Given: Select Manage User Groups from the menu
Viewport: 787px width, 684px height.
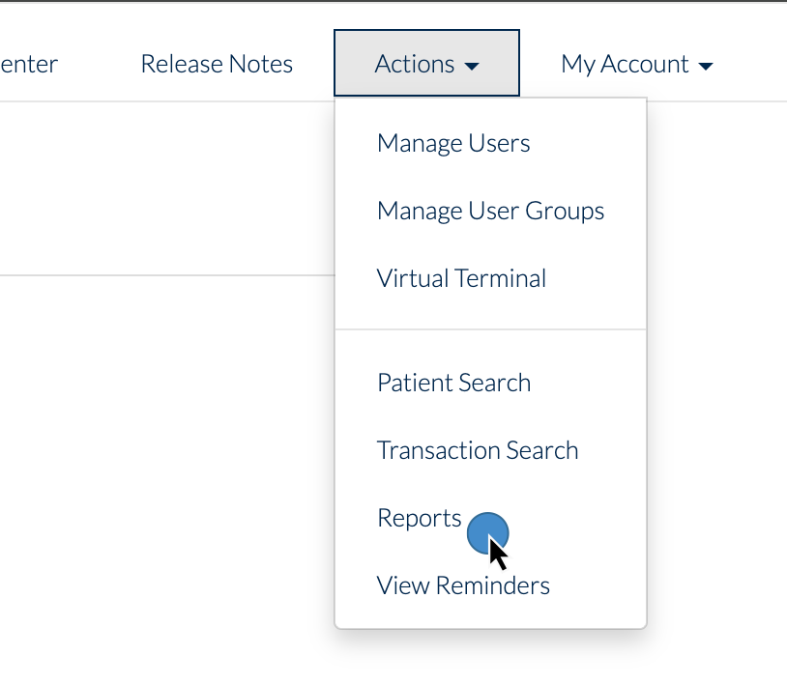Looking at the screenshot, I should [x=490, y=210].
